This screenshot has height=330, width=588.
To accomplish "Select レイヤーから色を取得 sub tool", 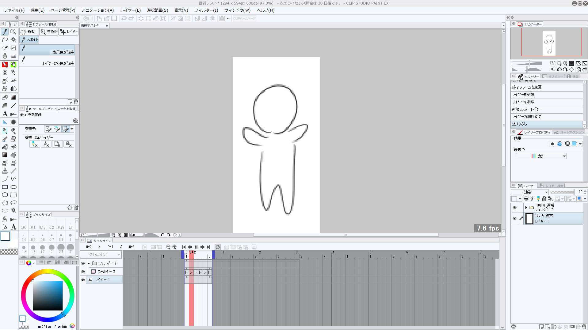I will coord(48,61).
